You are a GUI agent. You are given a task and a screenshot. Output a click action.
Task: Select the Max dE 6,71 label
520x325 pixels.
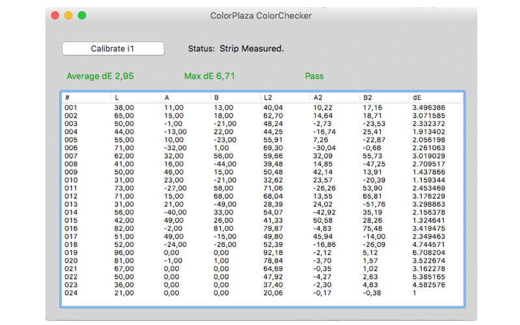pos(209,76)
